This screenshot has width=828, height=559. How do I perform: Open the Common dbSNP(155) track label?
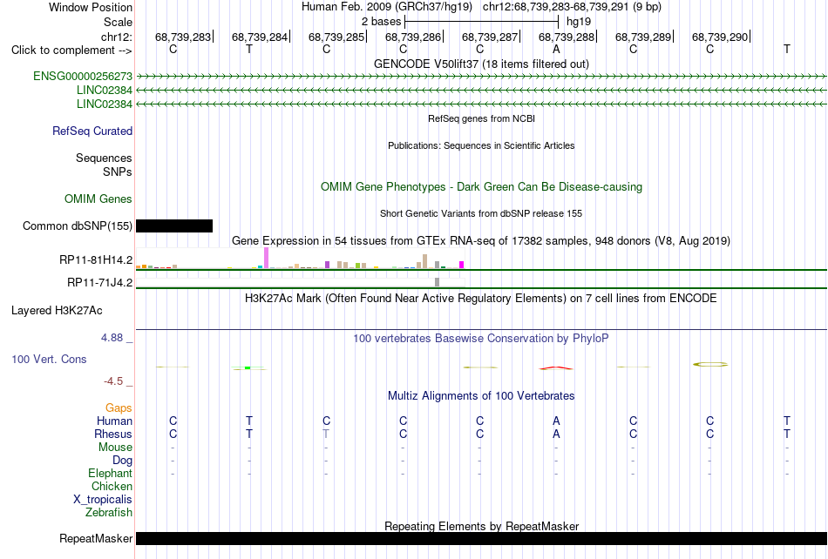coord(78,226)
